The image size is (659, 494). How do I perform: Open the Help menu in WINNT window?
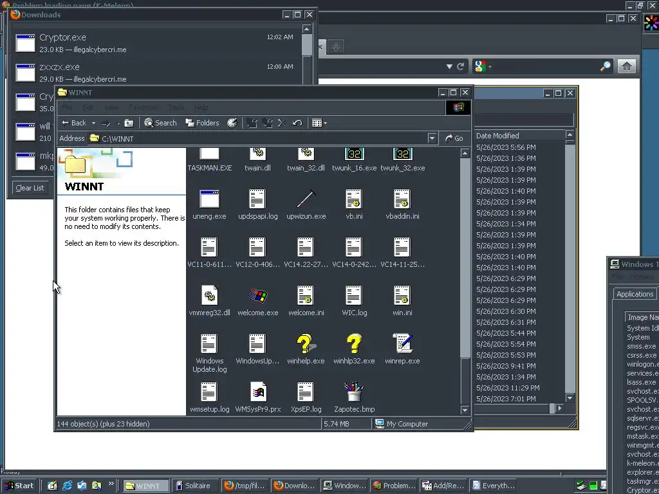pos(201,107)
